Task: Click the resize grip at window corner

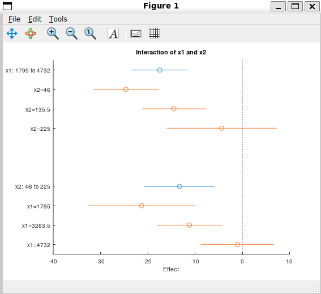Action: [316, 289]
